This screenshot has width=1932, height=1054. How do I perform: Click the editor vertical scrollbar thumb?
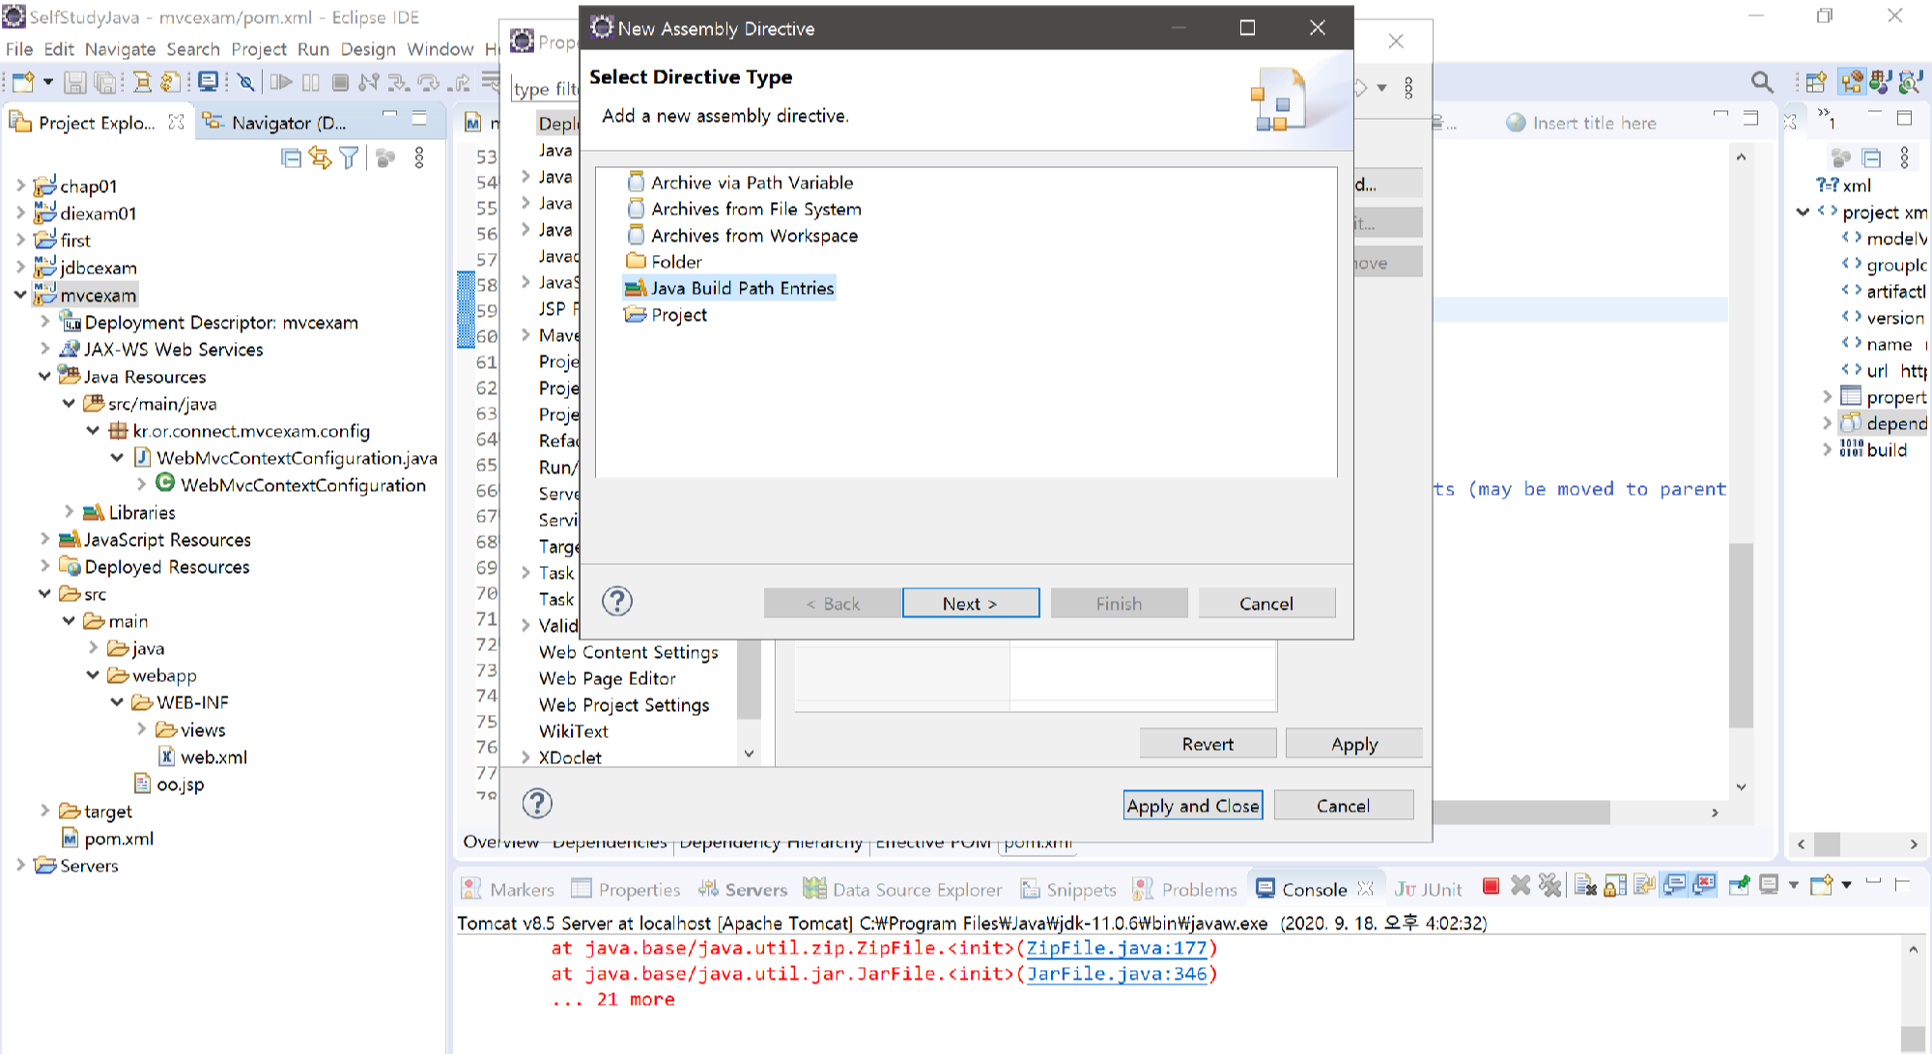(1741, 636)
